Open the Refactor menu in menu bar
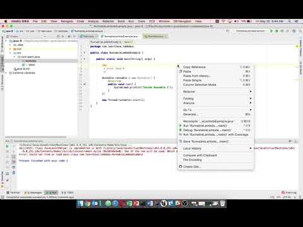Viewport: 303px width, 227px height. coord(108,21)
